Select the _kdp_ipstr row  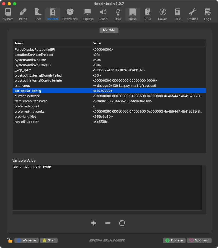click(x=109, y=70)
